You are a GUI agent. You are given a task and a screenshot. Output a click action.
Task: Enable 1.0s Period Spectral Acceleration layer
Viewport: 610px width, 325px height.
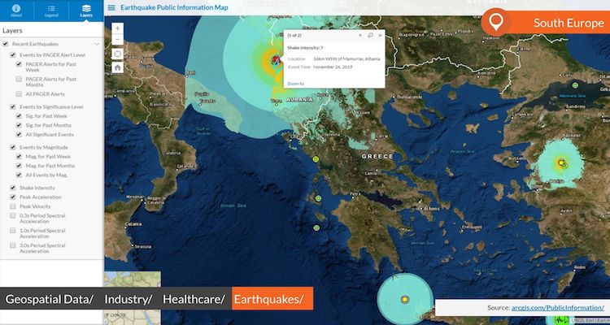coord(13,231)
